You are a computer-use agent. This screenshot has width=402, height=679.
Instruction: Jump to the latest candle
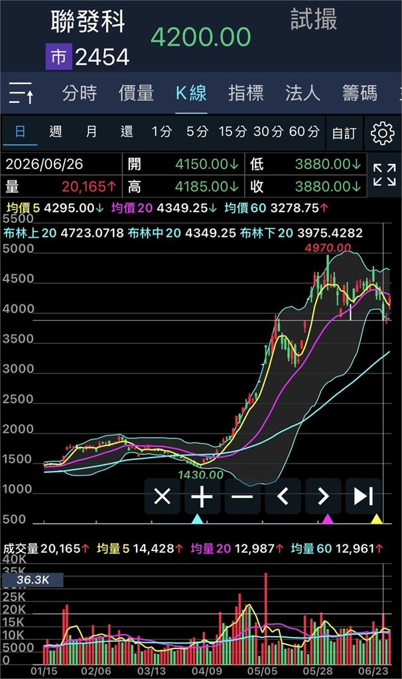point(363,496)
